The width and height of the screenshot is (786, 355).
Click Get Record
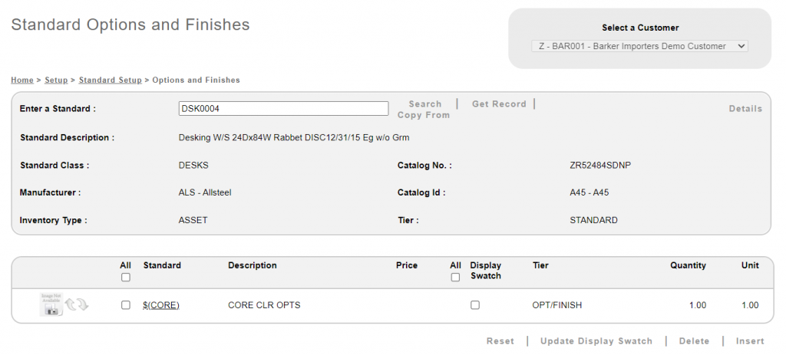[499, 104]
